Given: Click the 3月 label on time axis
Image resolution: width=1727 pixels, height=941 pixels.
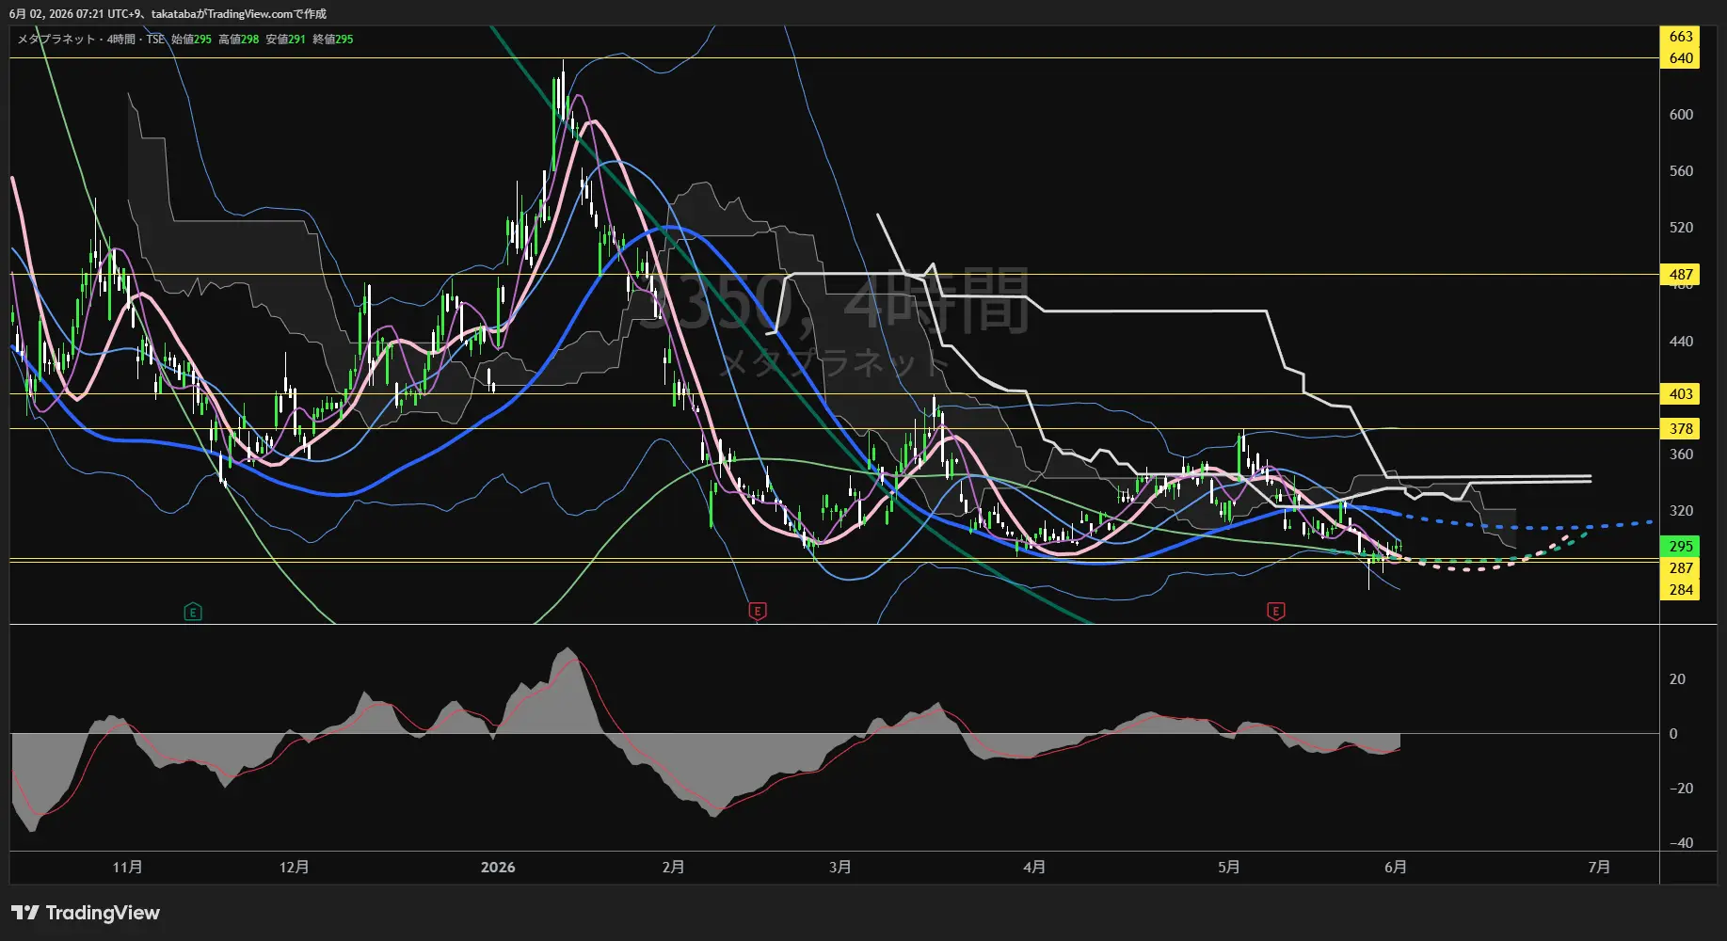Looking at the screenshot, I should pyautogui.click(x=840, y=868).
